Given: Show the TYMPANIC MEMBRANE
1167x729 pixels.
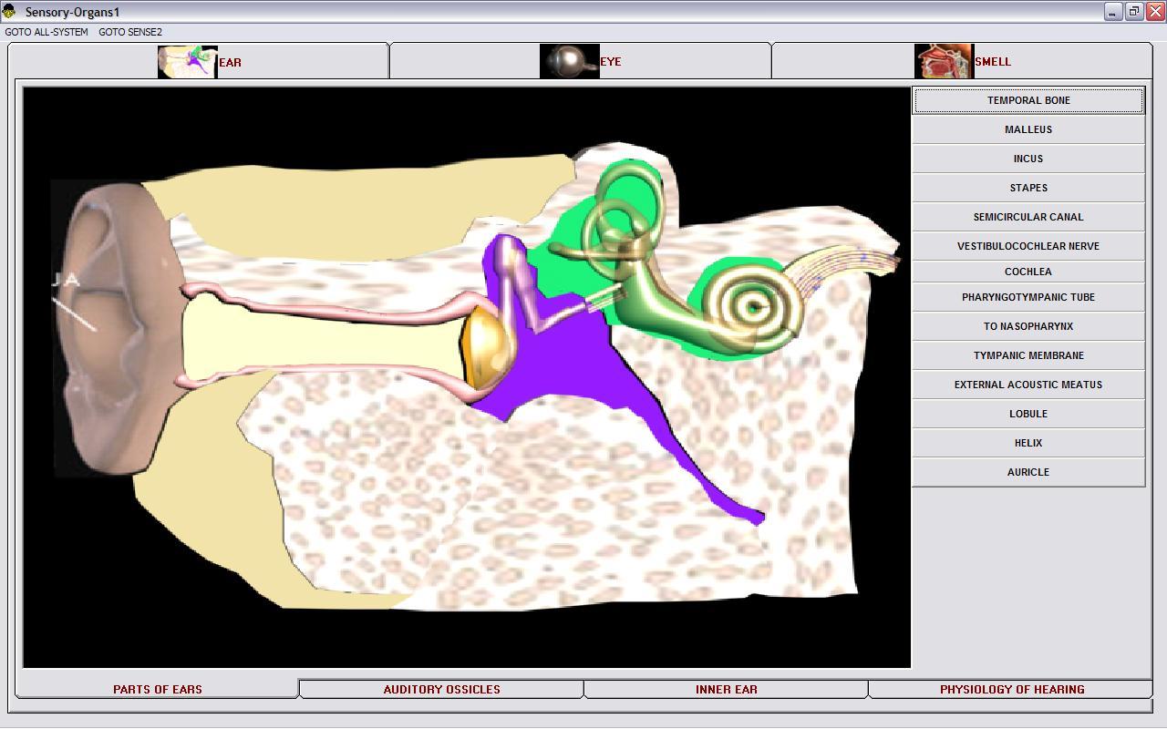Looking at the screenshot, I should (x=1028, y=355).
